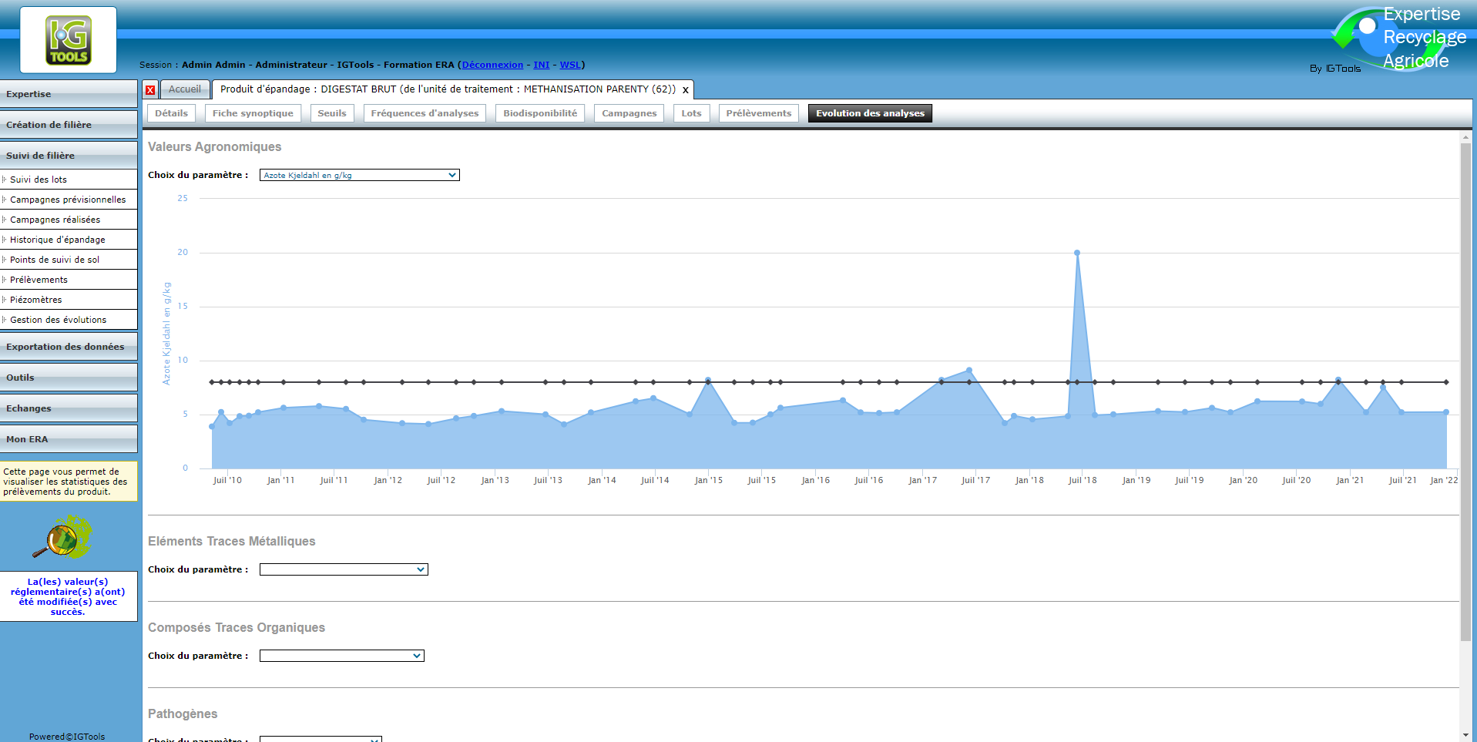Image resolution: width=1477 pixels, height=742 pixels.
Task: Click the scrollbar up arrow
Action: [1465, 138]
